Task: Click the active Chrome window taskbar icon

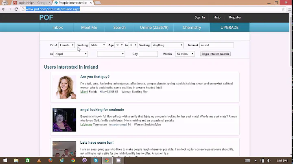Action: 107,160
